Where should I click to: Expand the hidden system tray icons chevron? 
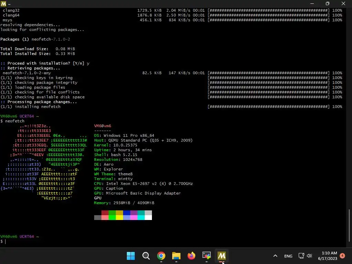pos(275,256)
